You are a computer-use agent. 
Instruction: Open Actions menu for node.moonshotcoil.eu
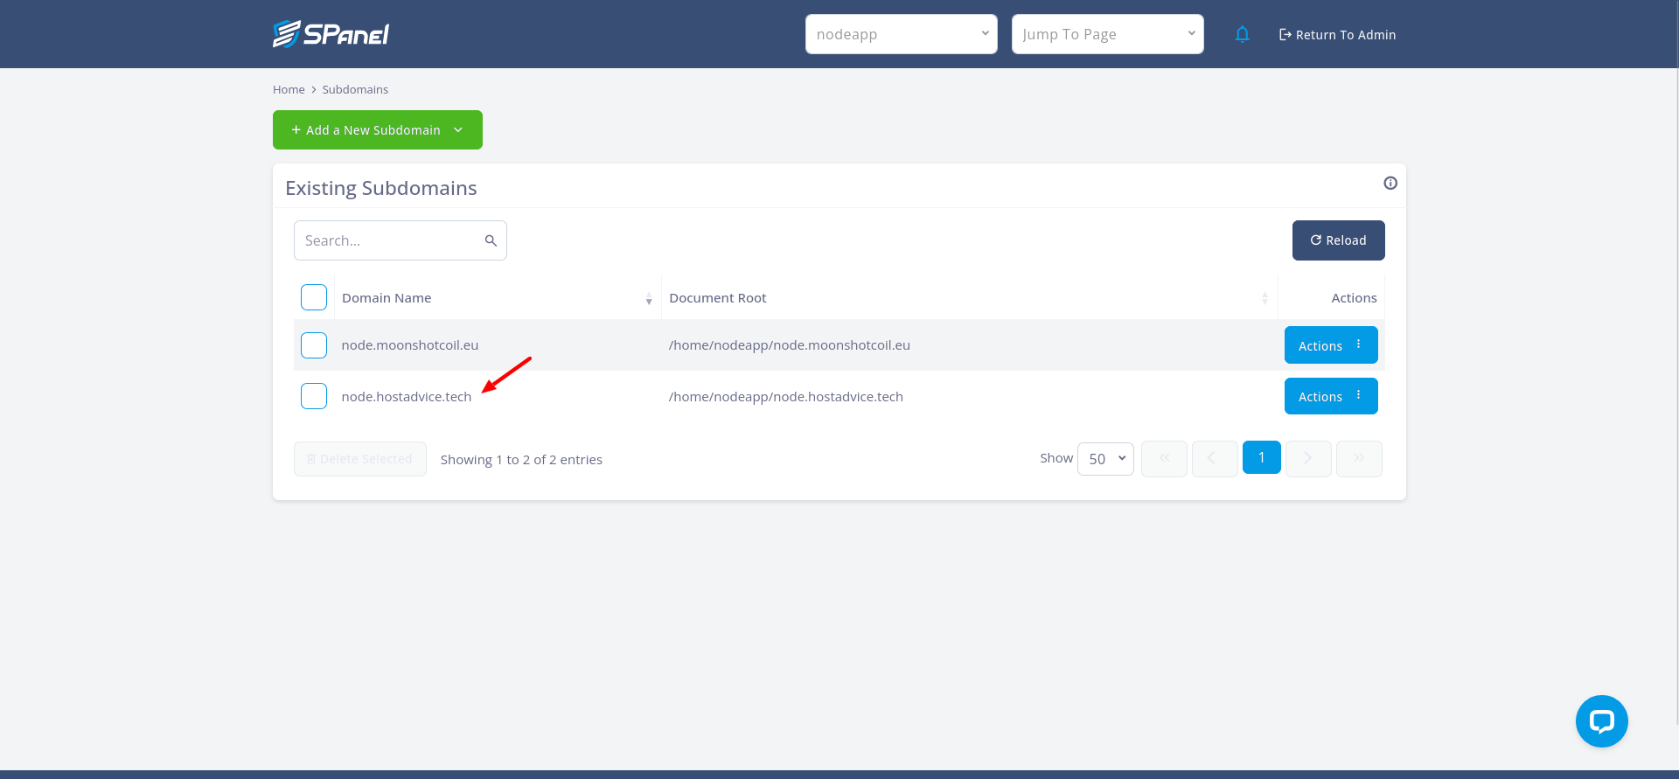pos(1331,345)
